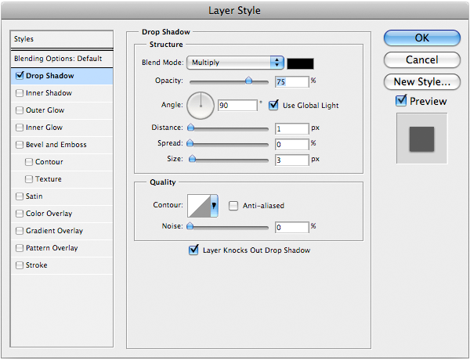
Task: Select the Styles panel header
Action: pyautogui.click(x=63, y=39)
